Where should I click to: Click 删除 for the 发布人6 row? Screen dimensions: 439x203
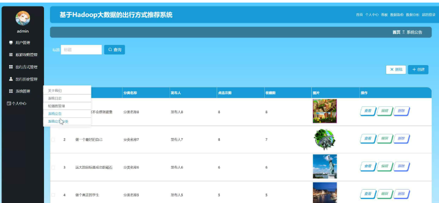click(x=401, y=166)
